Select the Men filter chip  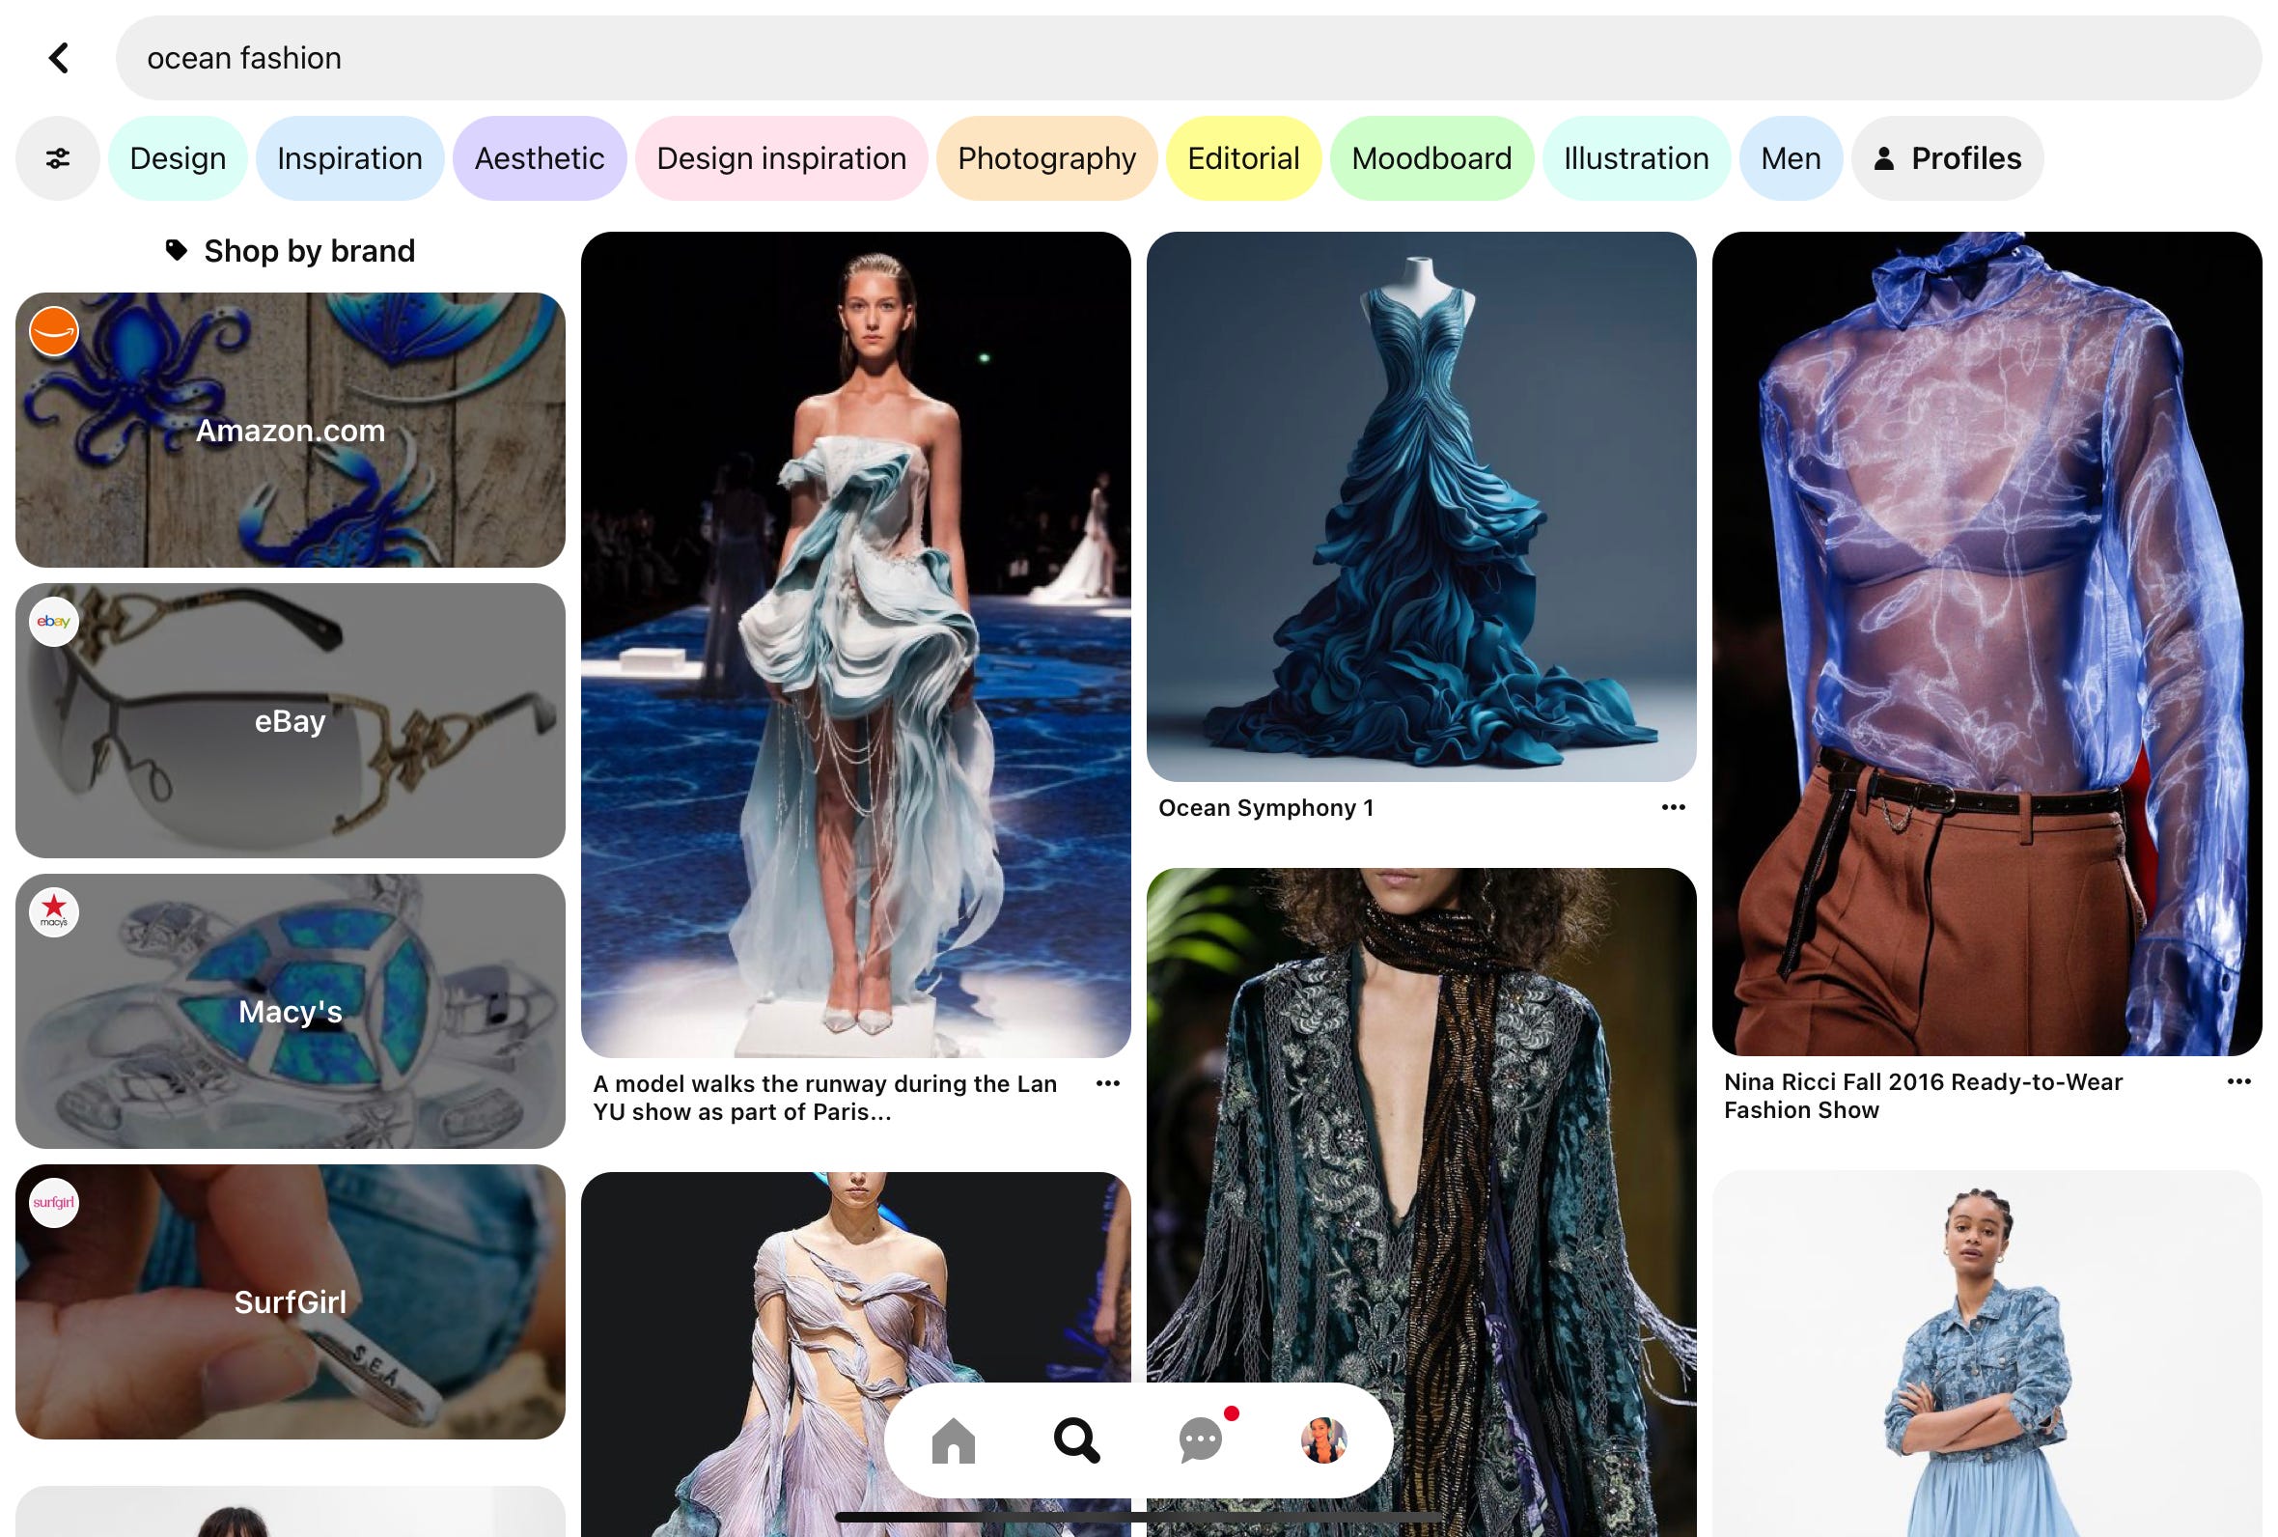(1791, 158)
